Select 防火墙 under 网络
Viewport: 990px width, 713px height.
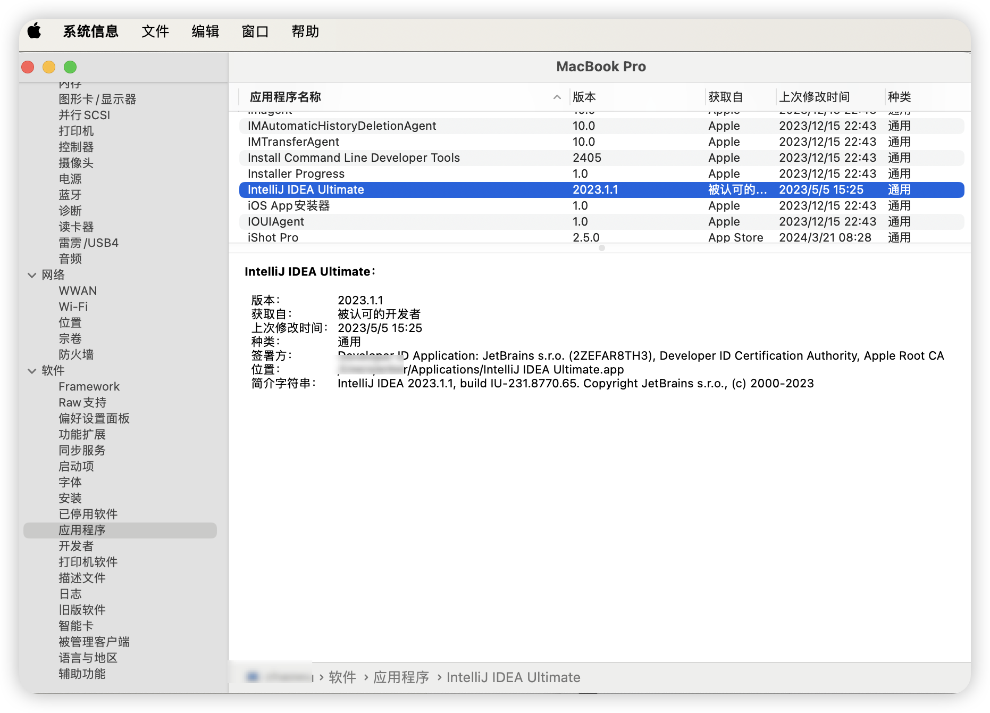tap(76, 355)
